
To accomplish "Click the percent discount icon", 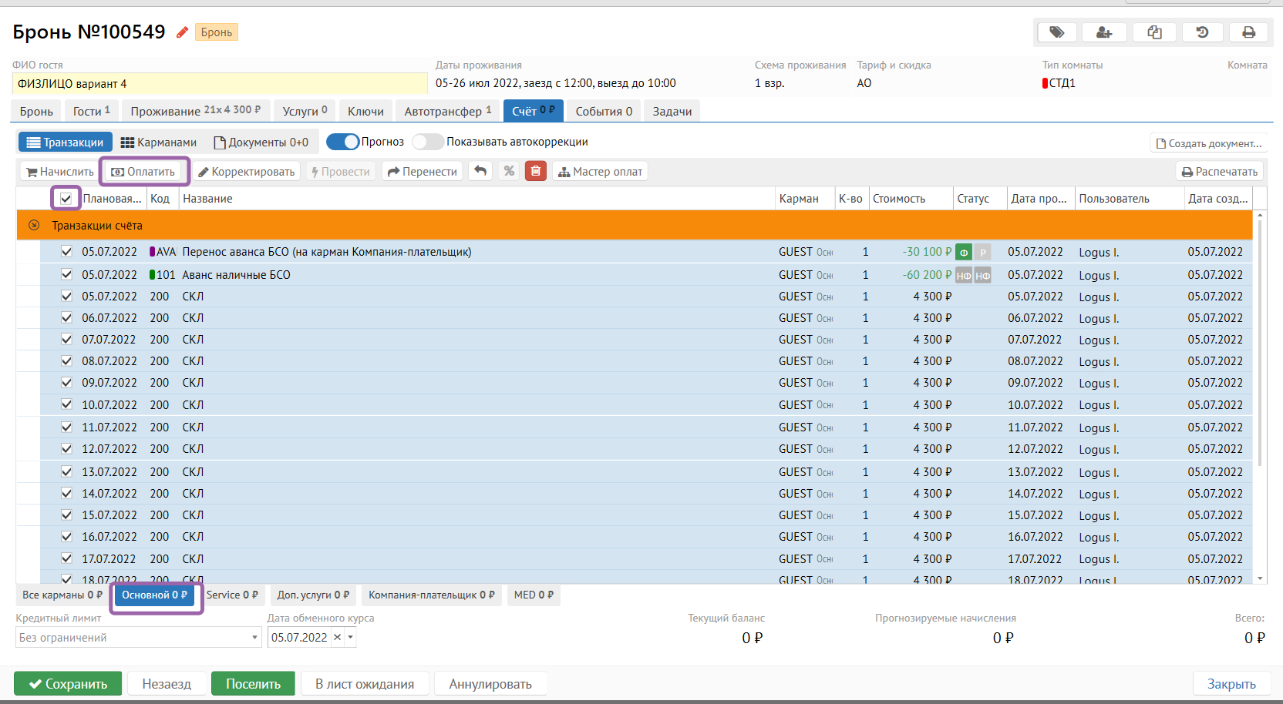I will (x=509, y=171).
